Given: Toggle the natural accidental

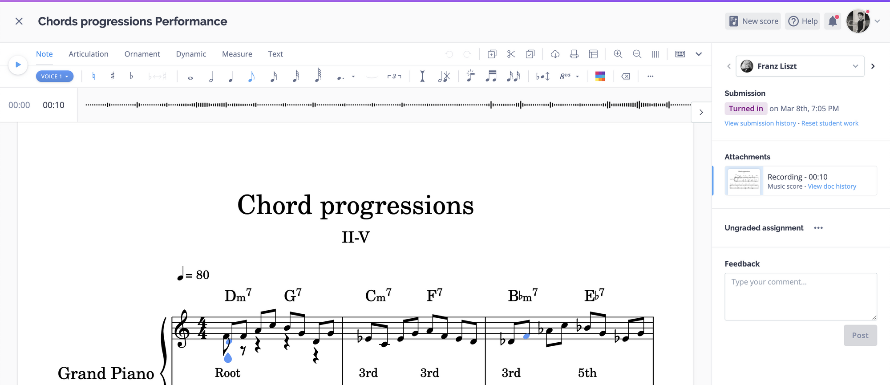Looking at the screenshot, I should coord(93,76).
